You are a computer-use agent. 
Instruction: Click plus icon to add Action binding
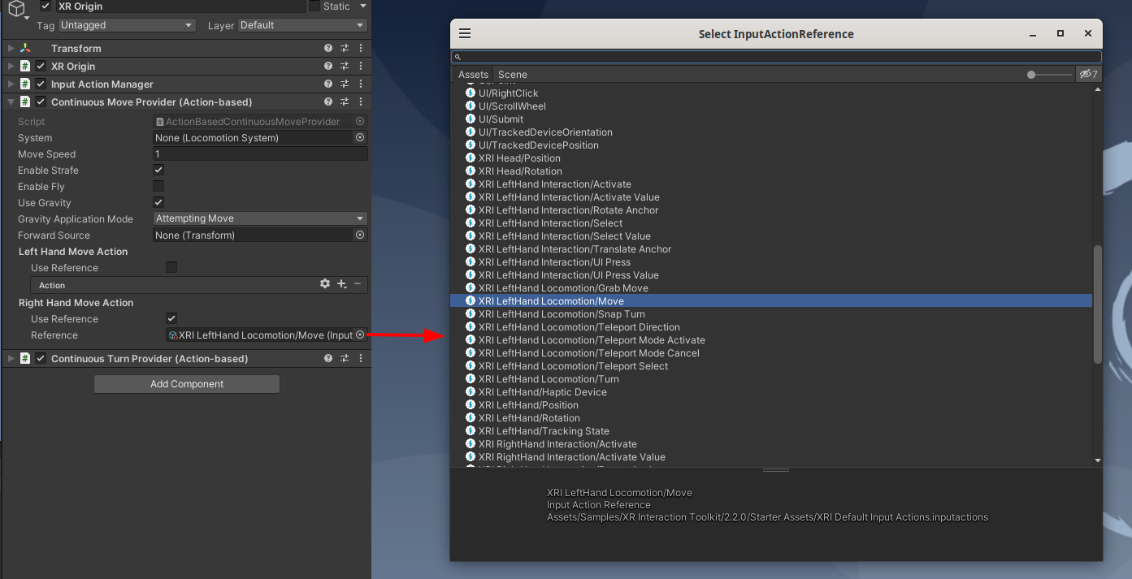pyautogui.click(x=341, y=284)
